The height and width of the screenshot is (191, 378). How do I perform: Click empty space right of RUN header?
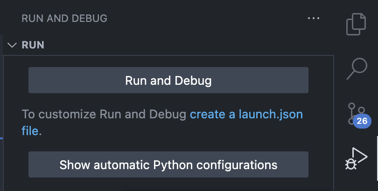click(x=187, y=45)
